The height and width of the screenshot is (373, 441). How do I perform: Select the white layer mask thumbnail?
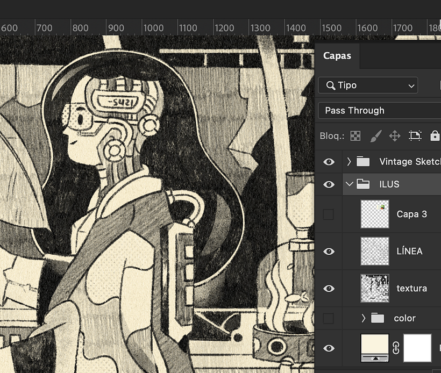pos(417,348)
